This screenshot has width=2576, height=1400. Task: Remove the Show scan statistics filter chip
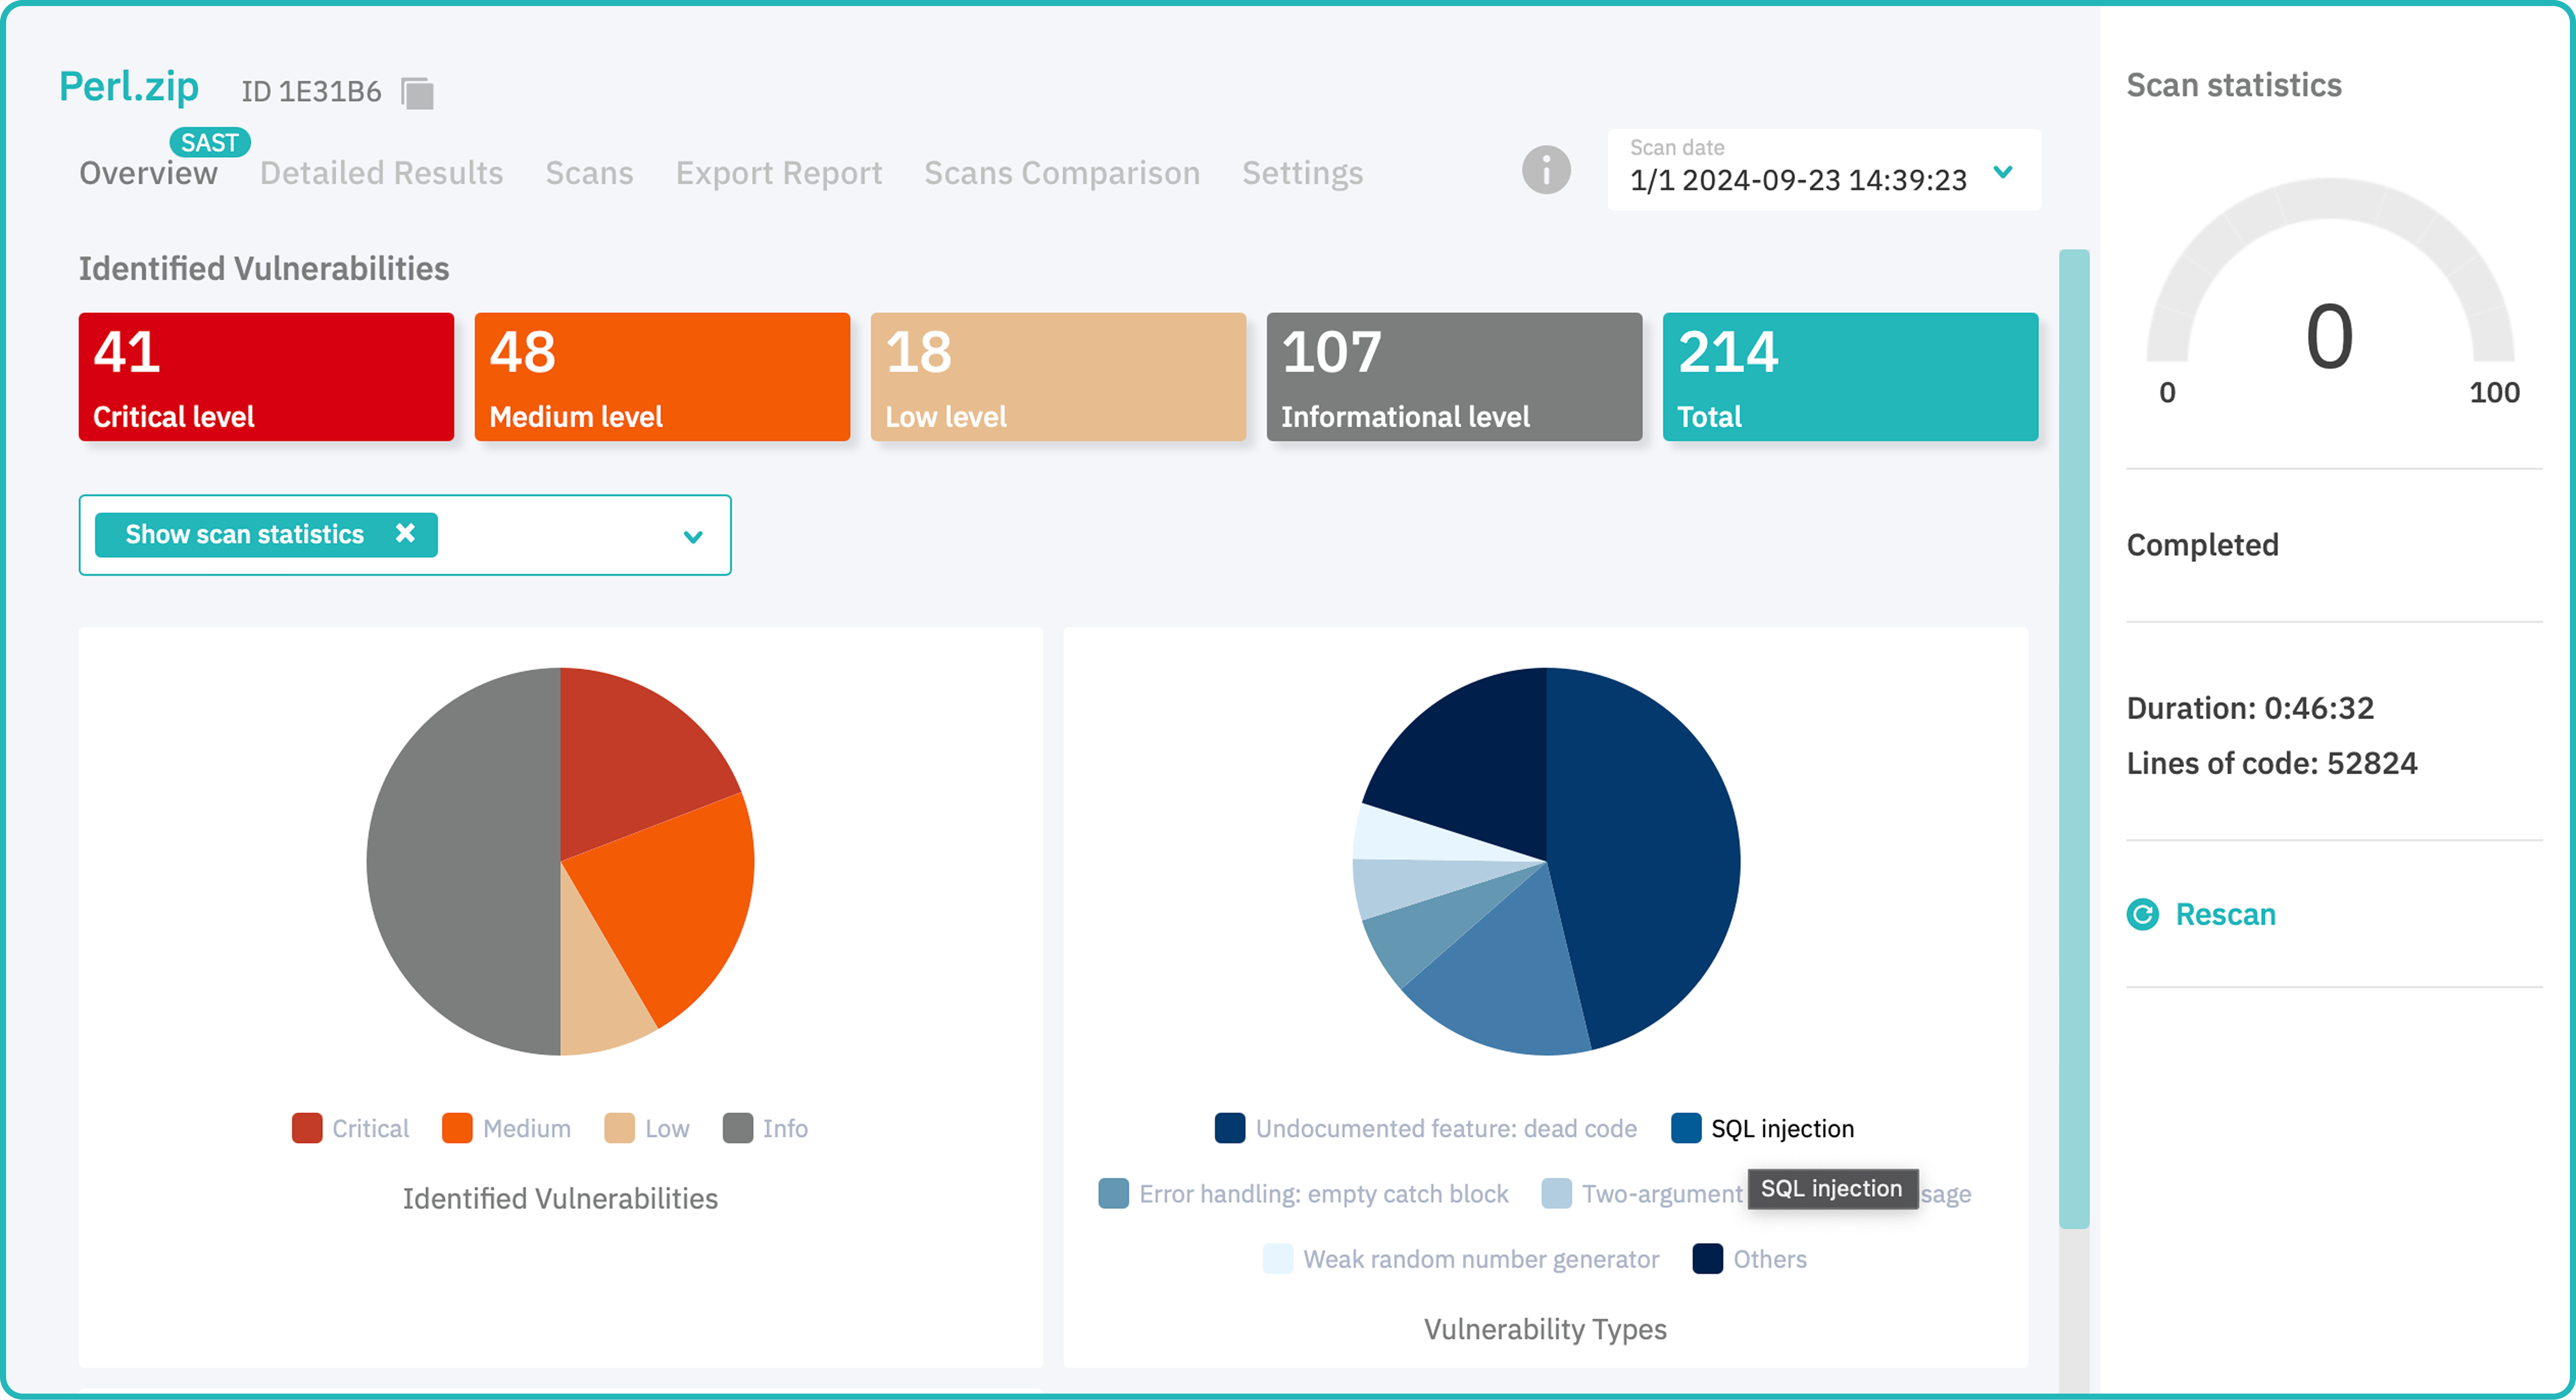[405, 534]
